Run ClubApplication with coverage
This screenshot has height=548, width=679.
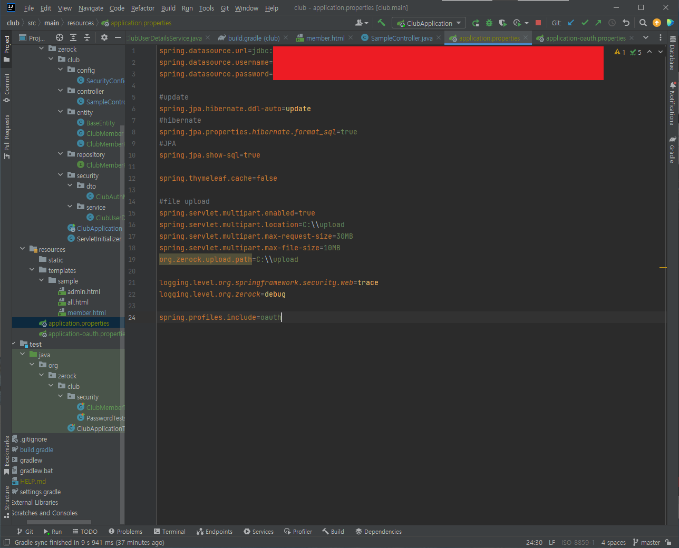[x=503, y=23]
